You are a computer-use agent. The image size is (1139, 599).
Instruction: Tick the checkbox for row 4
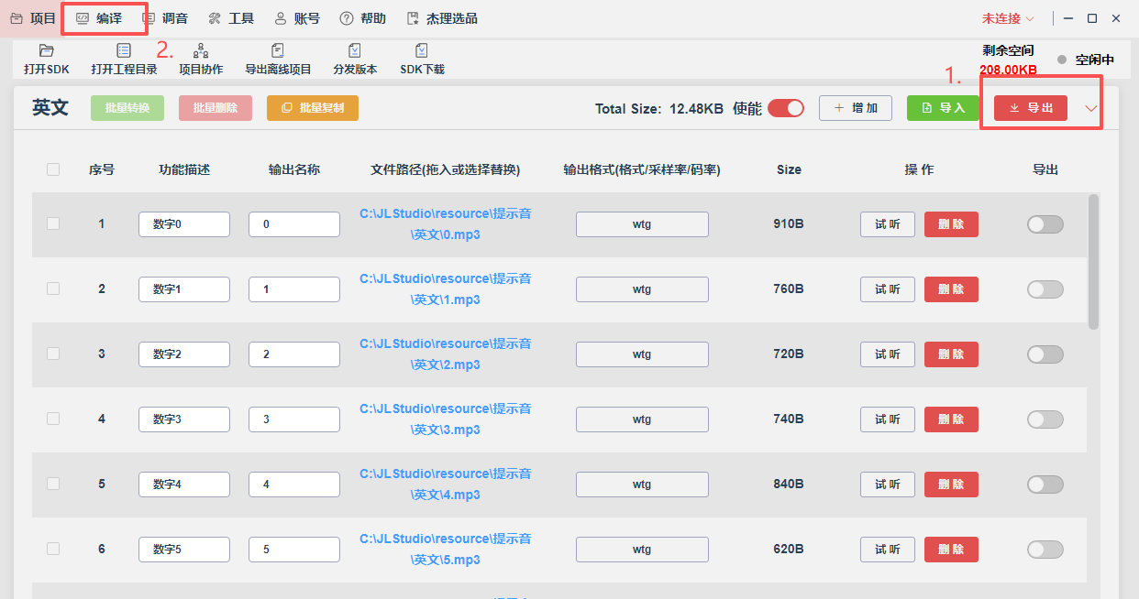[x=53, y=419]
